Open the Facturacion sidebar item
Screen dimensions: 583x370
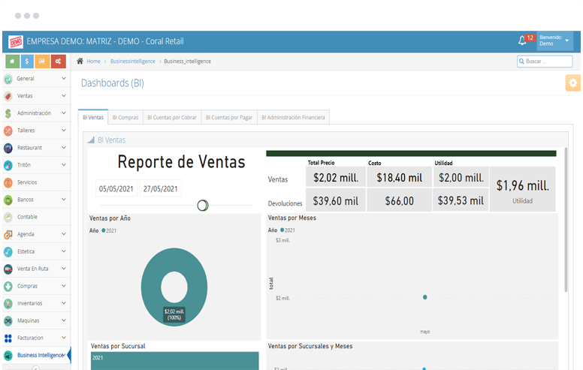point(36,338)
